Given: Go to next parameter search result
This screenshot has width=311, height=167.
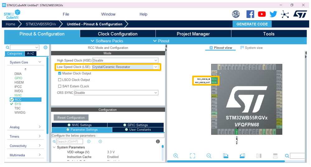Looking at the screenshot, I should coord(100,141).
